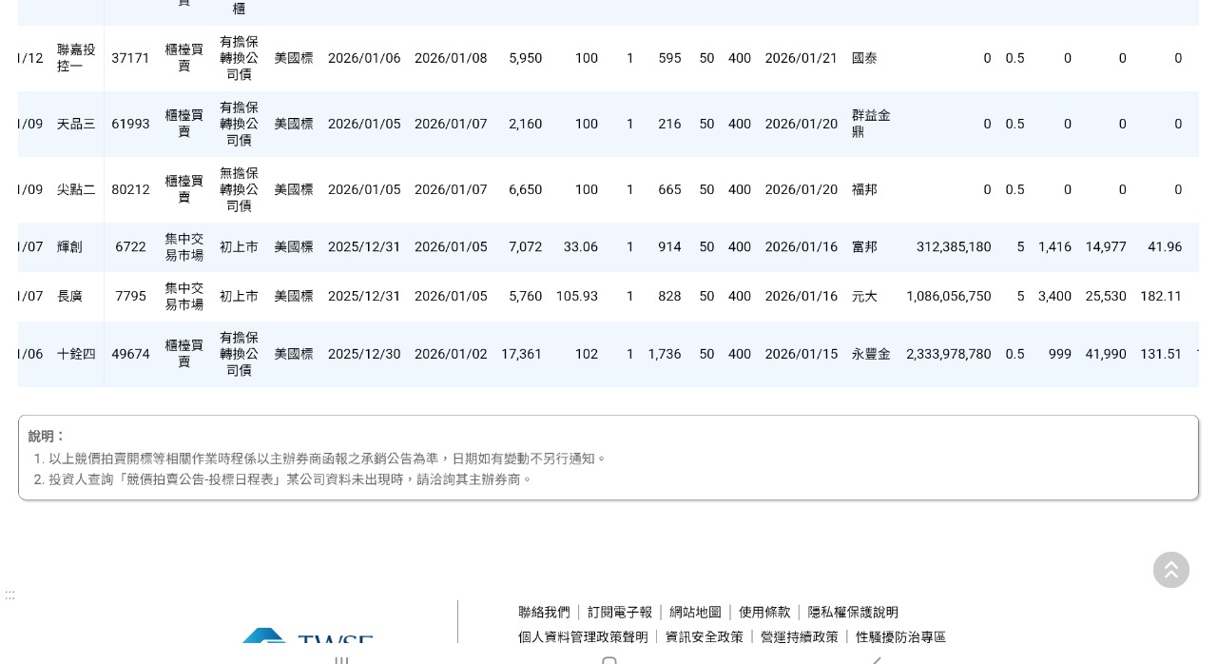Select the 輝創 security name
The height and width of the screenshot is (664, 1217).
coord(69,246)
